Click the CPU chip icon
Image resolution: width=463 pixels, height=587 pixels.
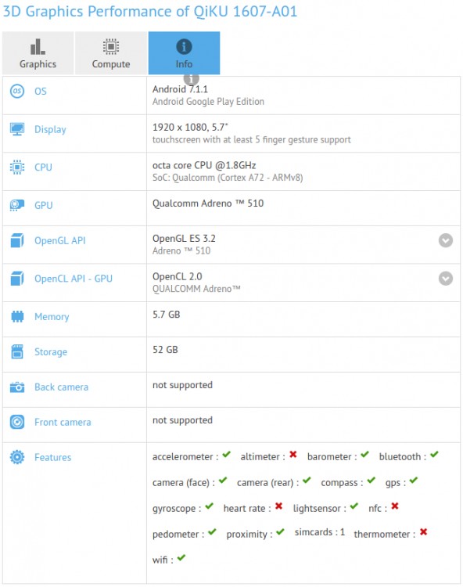pyautogui.click(x=17, y=167)
